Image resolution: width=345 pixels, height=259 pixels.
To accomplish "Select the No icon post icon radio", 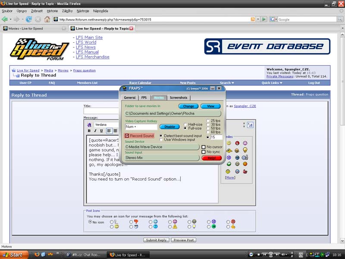I will [90, 222].
